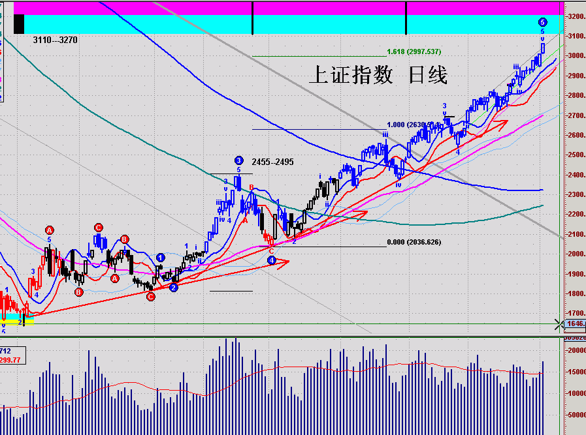The height and width of the screenshot is (435, 586).
Task: Select the 1.000 Fibonacci extension label
Action: [414, 125]
